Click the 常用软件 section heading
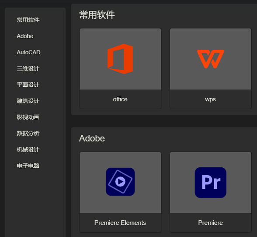This screenshot has width=257, height=237. (97, 15)
